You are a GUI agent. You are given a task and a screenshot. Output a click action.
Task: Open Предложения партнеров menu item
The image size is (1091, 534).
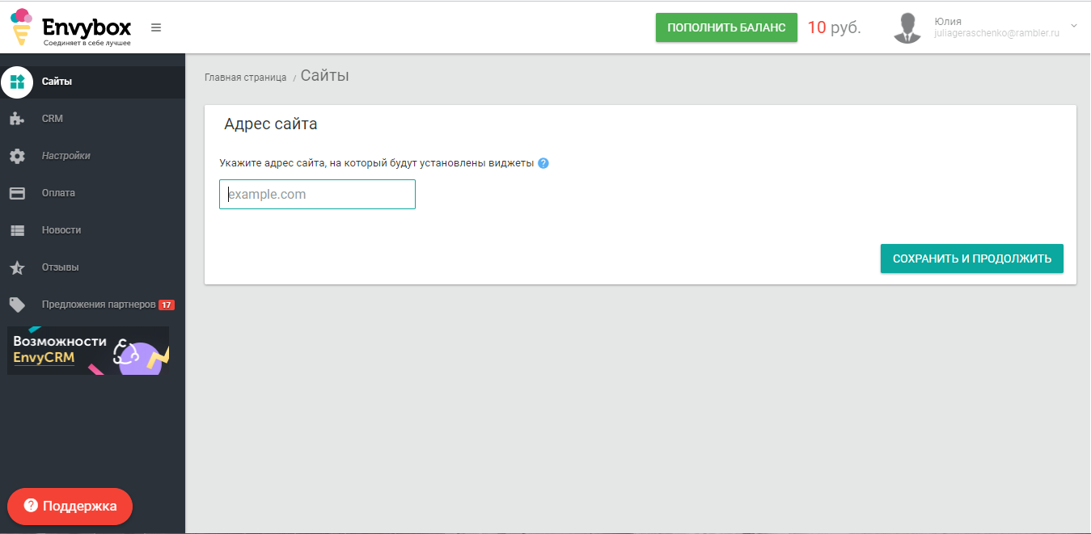[x=99, y=305]
